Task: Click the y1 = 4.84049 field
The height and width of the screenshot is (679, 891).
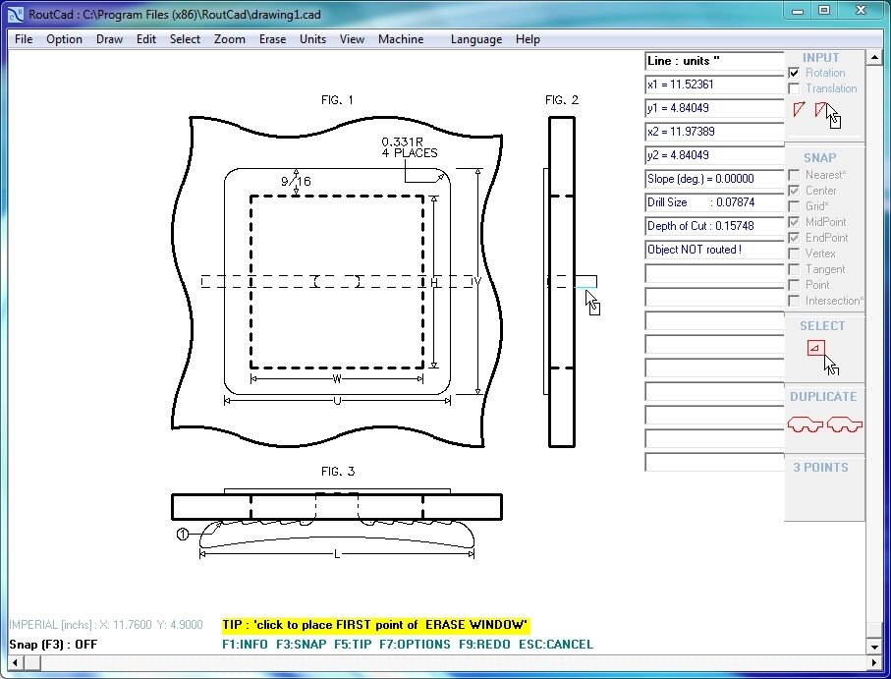Action: click(714, 108)
